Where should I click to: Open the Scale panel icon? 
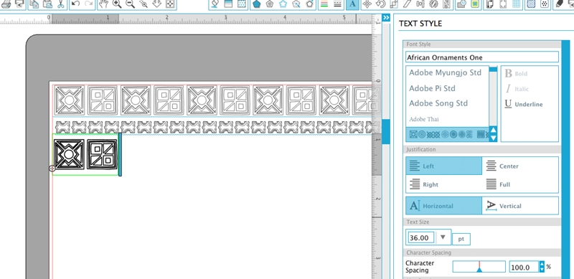click(x=393, y=4)
